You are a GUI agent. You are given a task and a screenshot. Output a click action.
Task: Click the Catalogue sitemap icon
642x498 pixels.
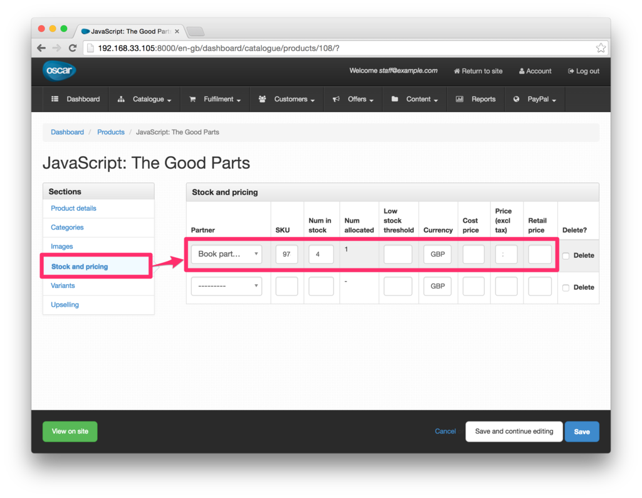[x=121, y=99]
